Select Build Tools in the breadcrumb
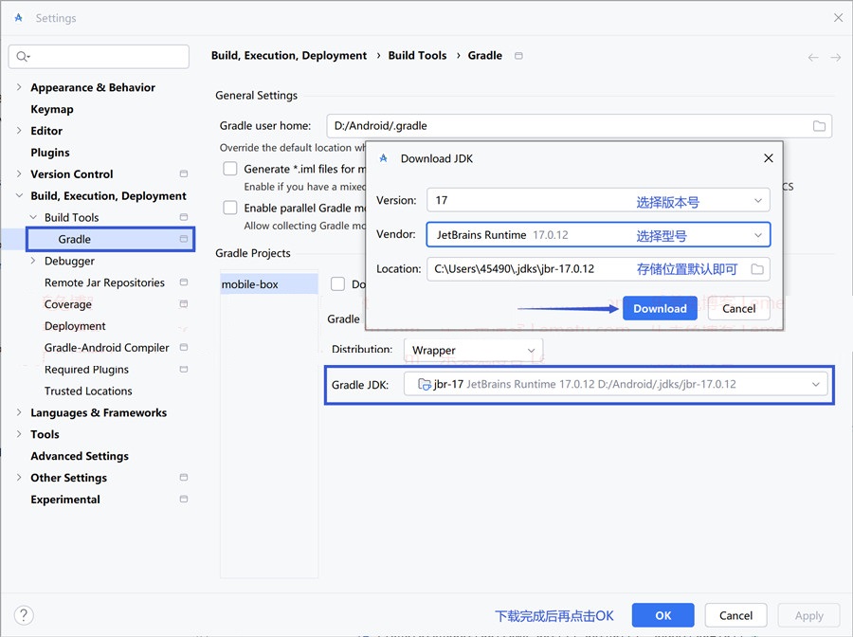Screen dimensions: 853x637 (x=417, y=56)
